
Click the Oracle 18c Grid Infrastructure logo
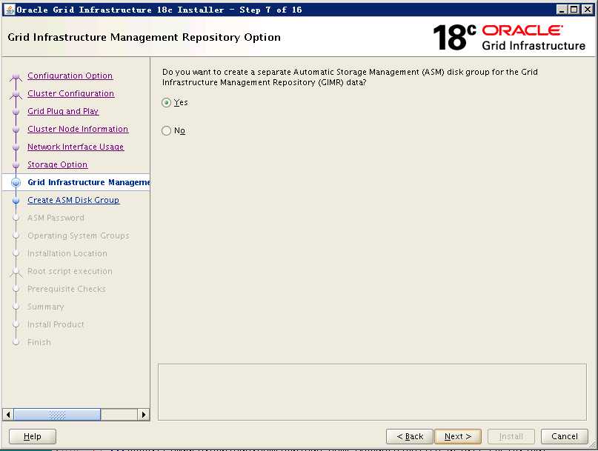[x=509, y=37]
